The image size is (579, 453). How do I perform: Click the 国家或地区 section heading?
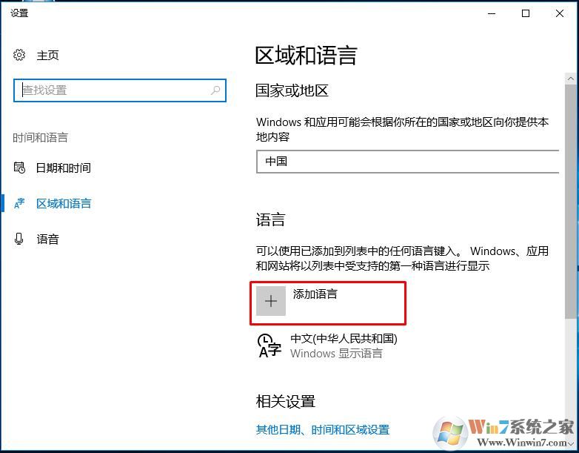[x=292, y=90]
